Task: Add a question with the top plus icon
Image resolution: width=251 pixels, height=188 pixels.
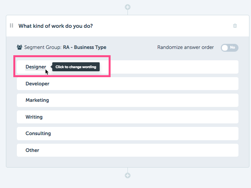Action: [x=127, y=7]
